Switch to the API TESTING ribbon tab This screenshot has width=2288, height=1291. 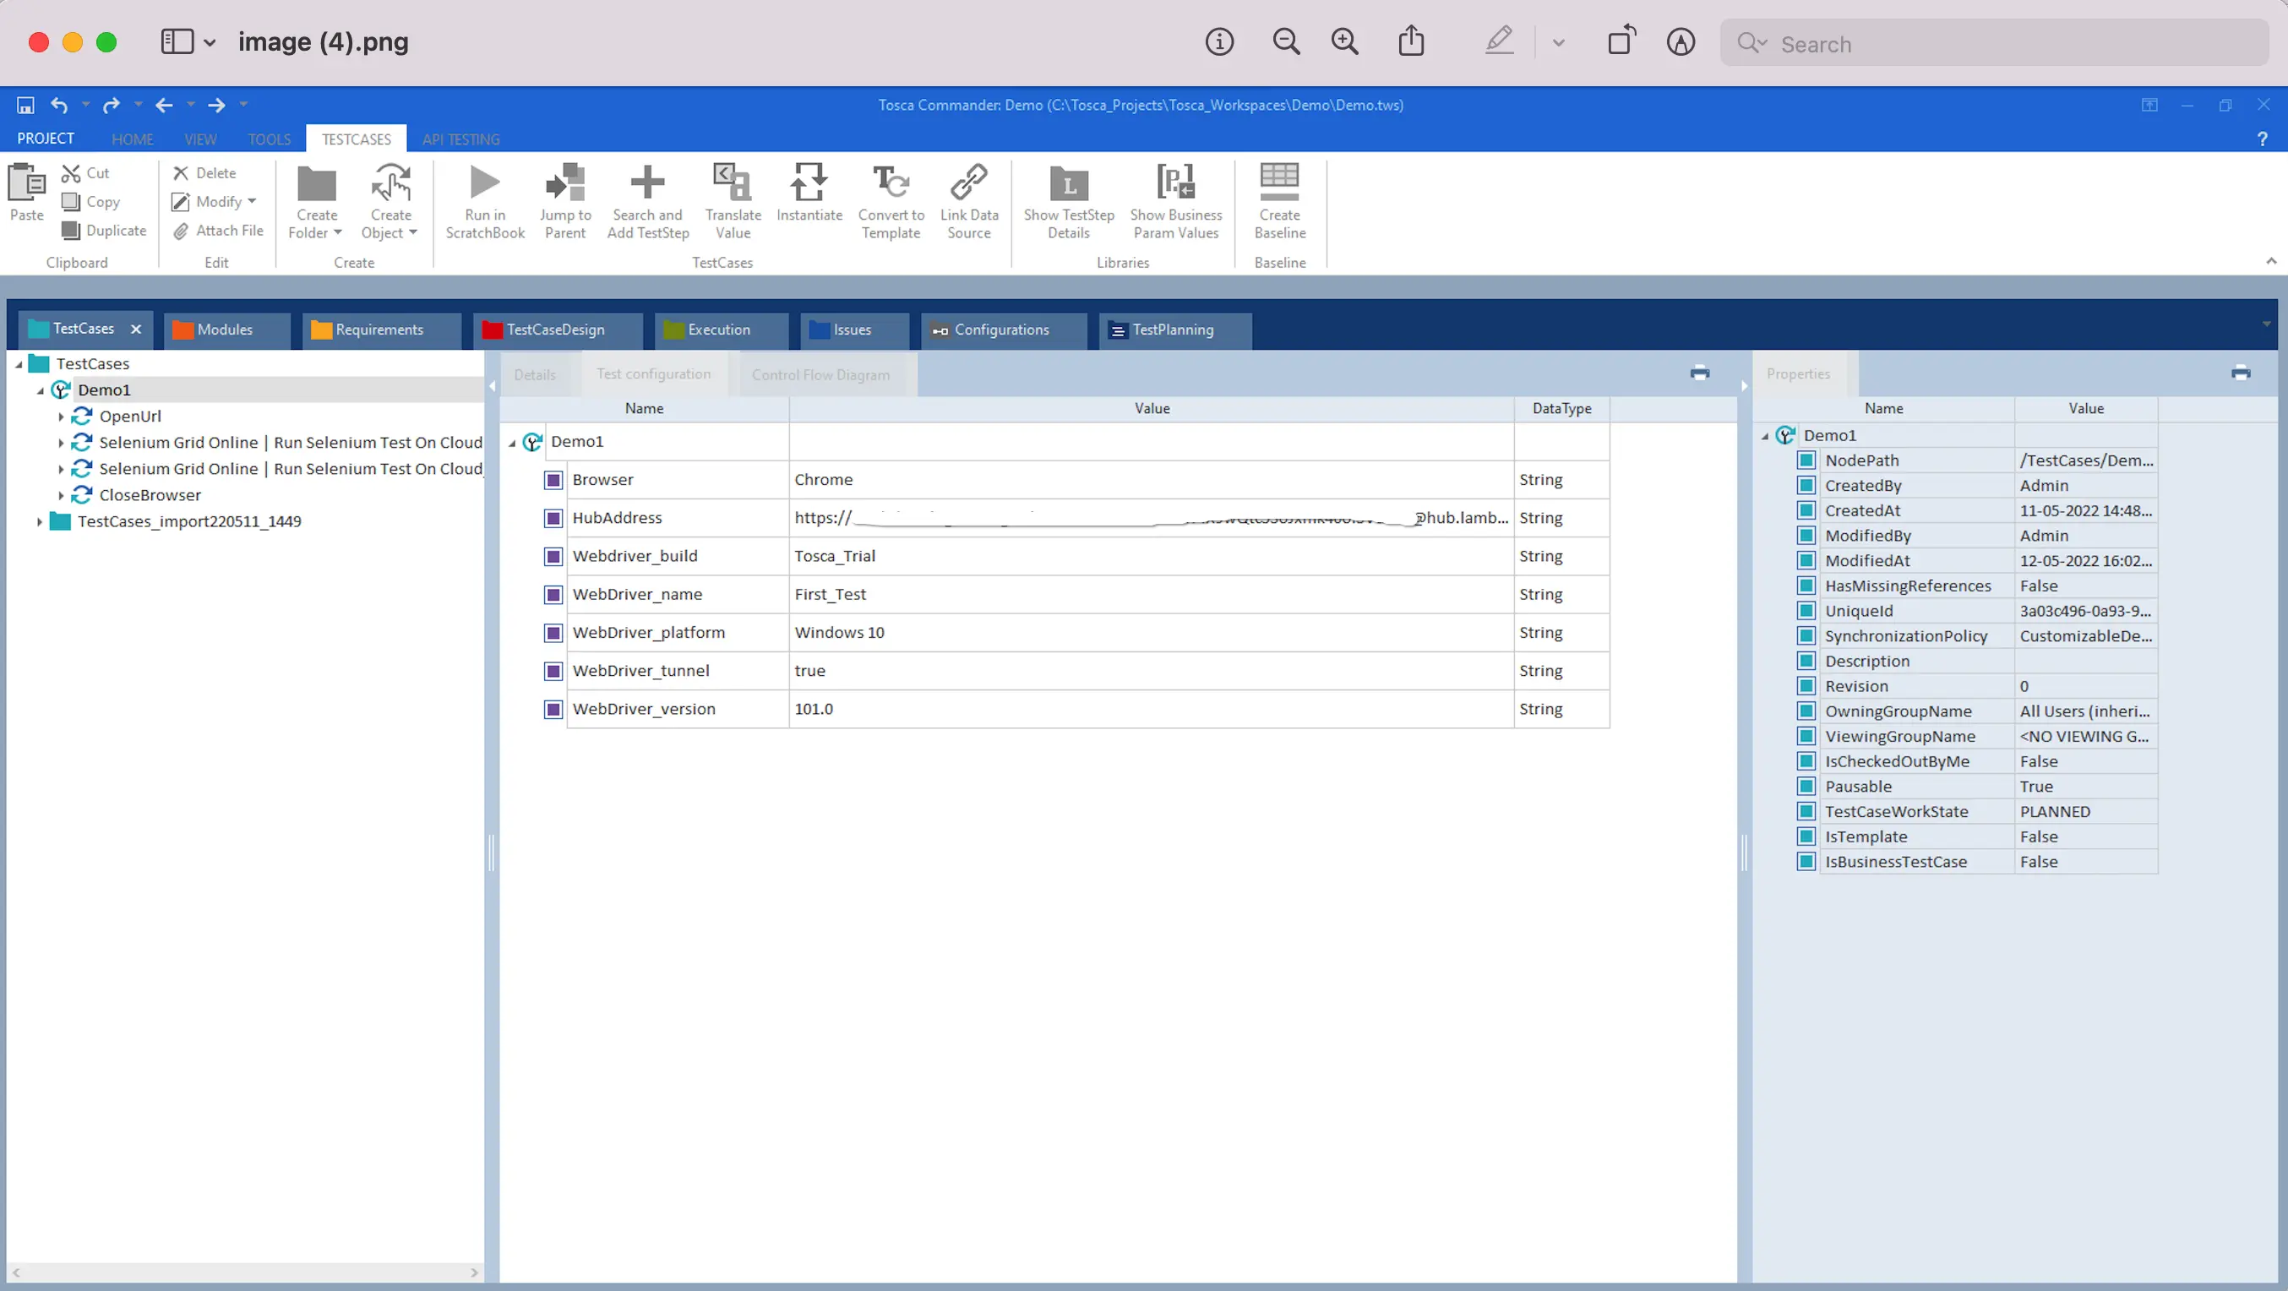460,139
